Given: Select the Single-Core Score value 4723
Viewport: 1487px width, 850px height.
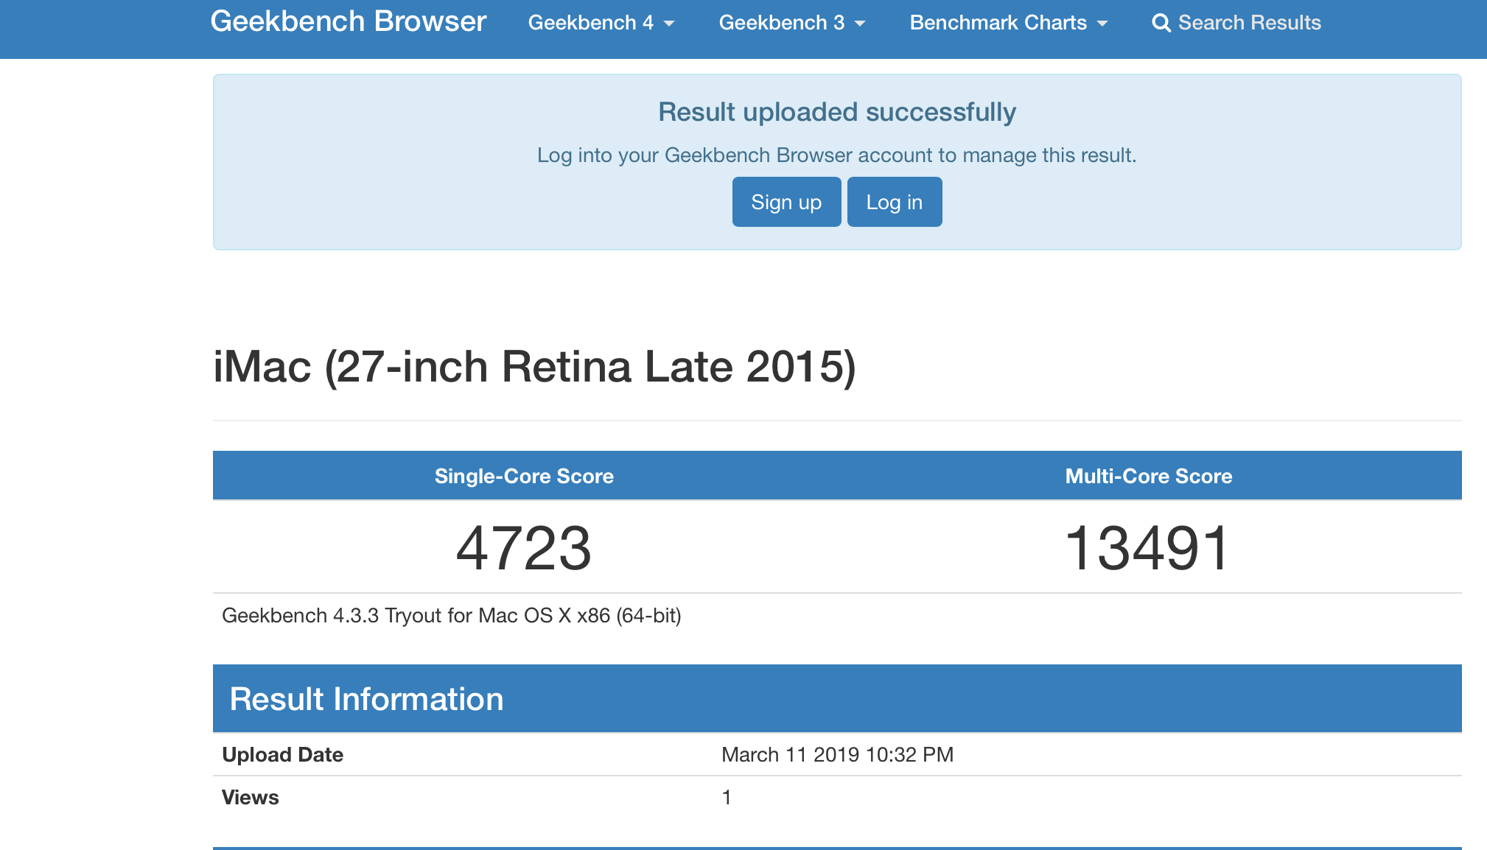Looking at the screenshot, I should coord(524,548).
